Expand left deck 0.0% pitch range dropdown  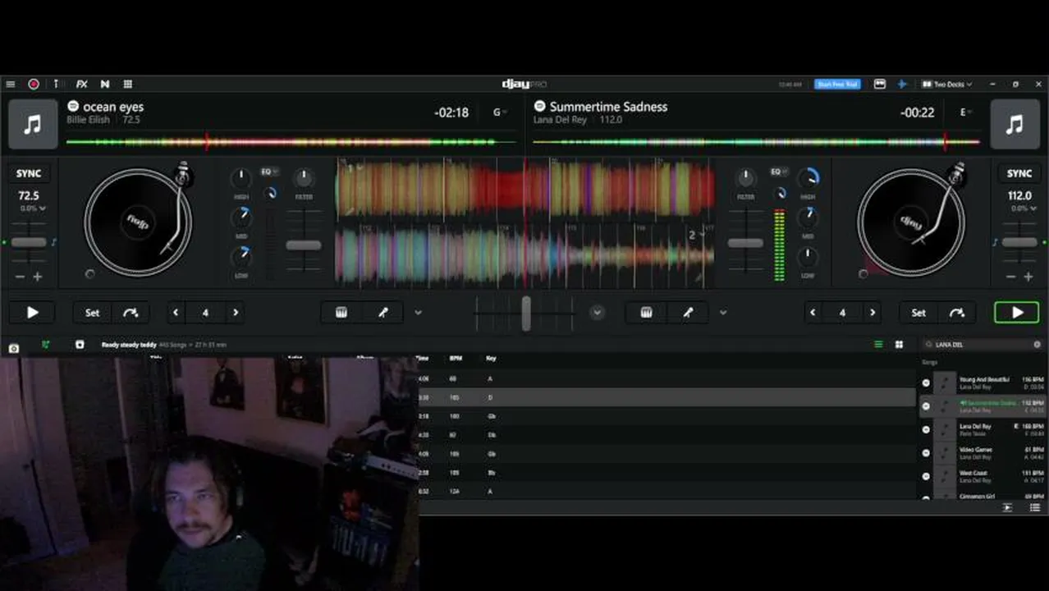[33, 208]
